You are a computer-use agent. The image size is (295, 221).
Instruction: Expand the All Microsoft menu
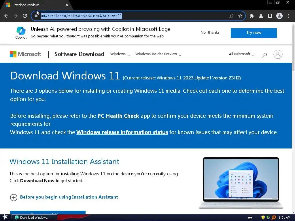[242, 54]
